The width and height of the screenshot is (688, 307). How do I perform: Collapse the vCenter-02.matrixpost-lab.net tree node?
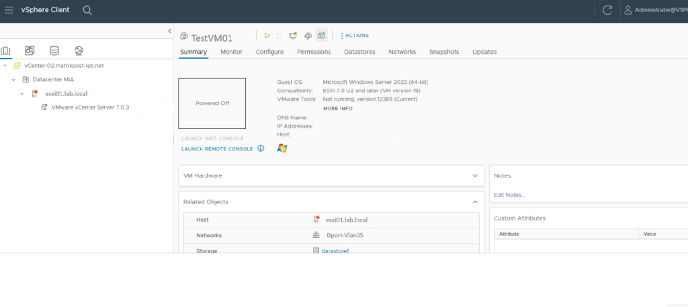pyautogui.click(x=5, y=66)
